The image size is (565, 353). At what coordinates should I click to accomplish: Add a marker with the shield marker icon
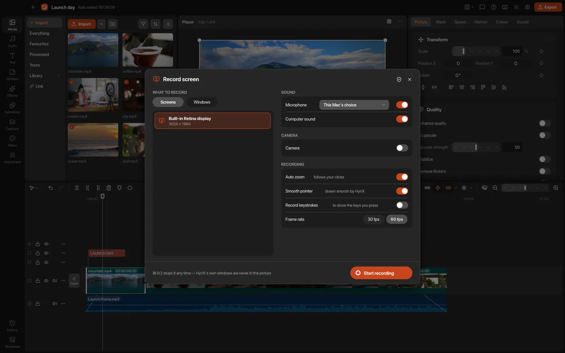point(119,188)
